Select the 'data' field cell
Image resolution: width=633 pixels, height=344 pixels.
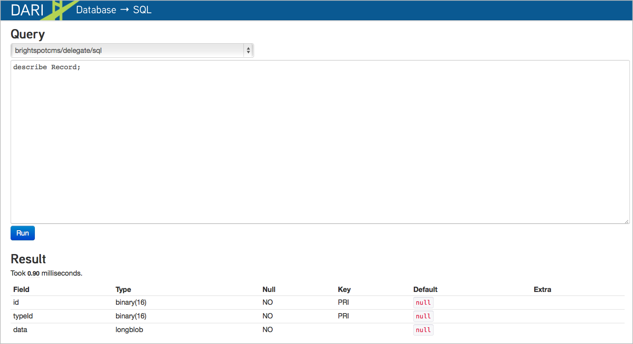pyautogui.click(x=20, y=329)
